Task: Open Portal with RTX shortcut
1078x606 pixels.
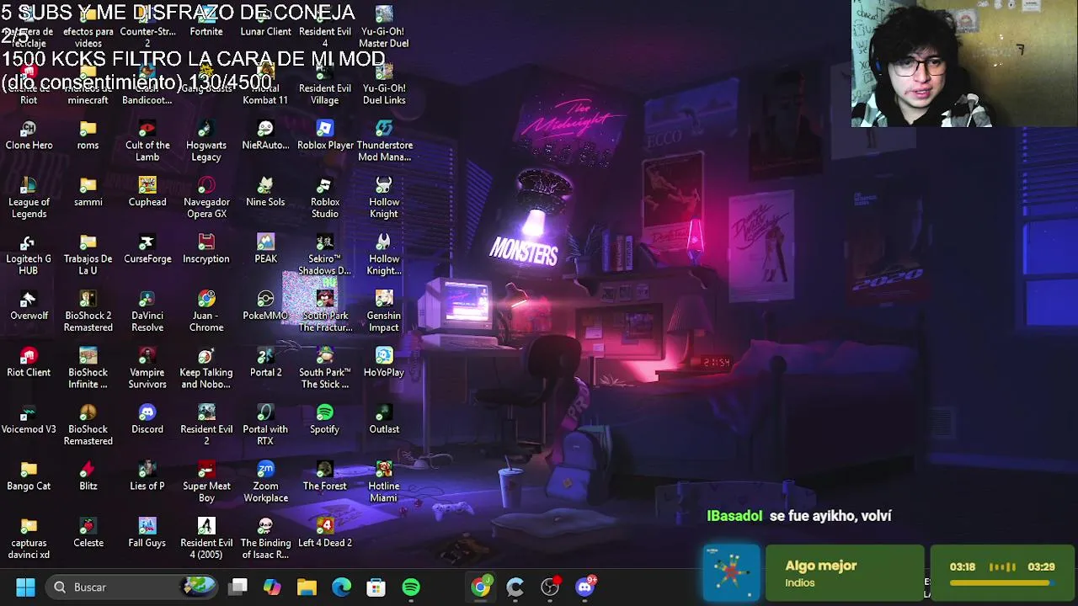Action: [265, 425]
